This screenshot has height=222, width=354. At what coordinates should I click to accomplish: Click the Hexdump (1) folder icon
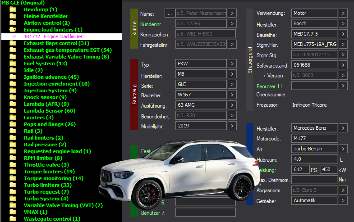[13, 9]
